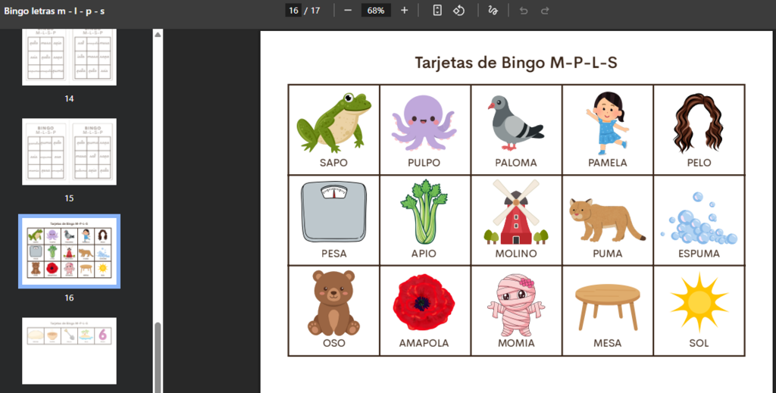Click the heading 'Tarjetas de Bingo M-P-L-S'

click(516, 63)
